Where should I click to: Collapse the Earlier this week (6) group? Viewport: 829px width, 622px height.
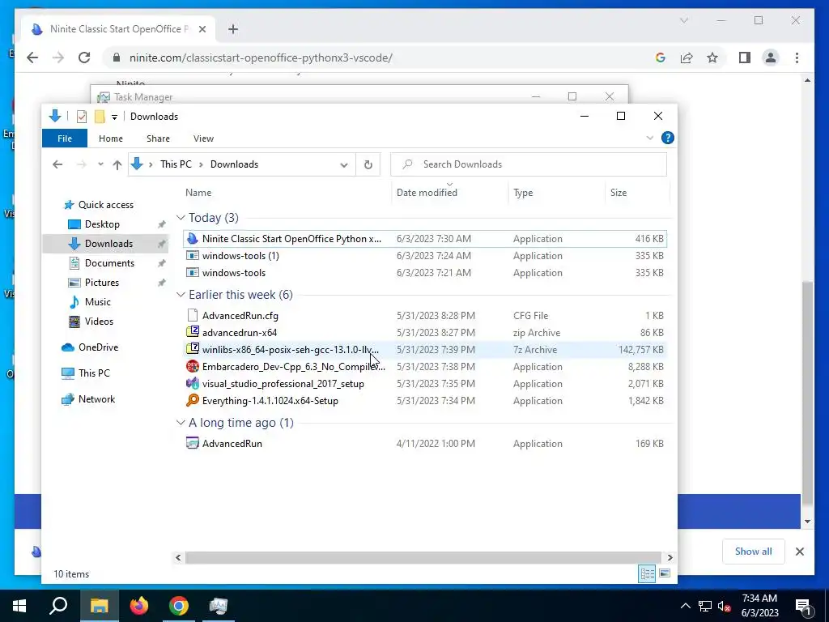pos(181,295)
